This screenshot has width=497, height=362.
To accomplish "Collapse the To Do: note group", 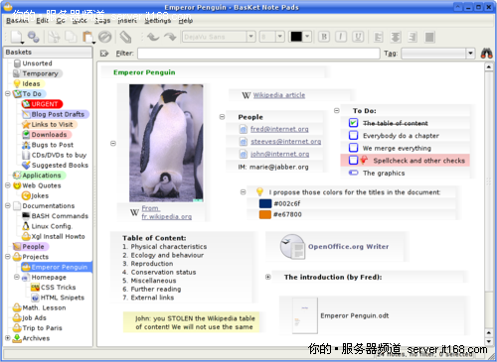I will click(337, 110).
